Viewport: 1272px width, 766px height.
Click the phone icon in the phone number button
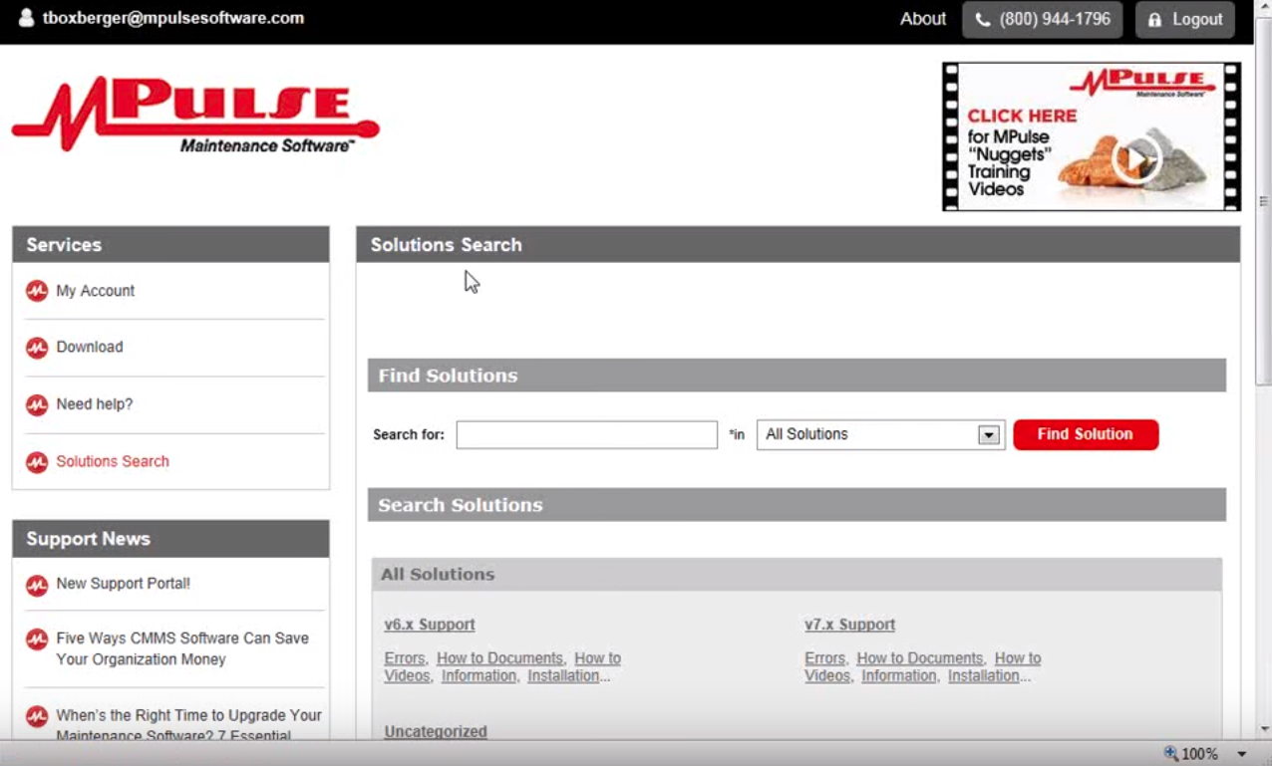point(983,20)
